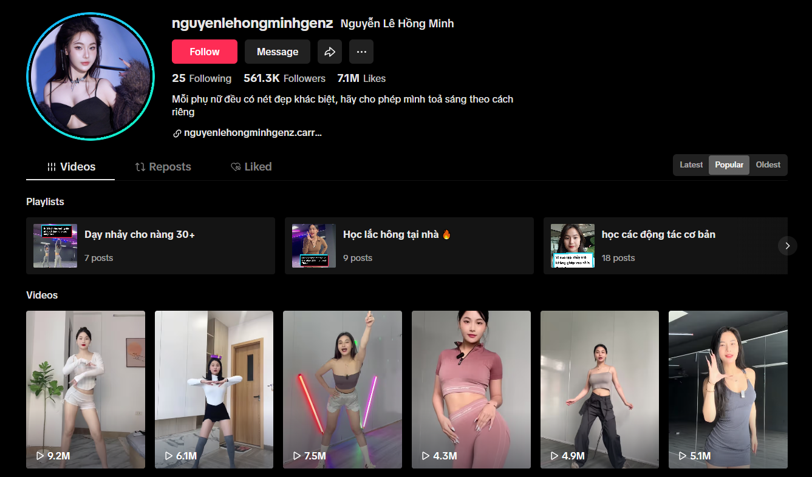View the 25 Following list
This screenshot has height=477, width=812.
click(x=202, y=78)
